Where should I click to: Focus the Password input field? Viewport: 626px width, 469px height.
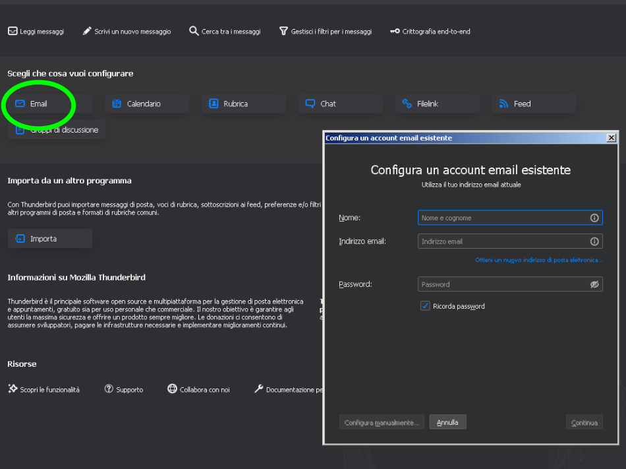coord(510,284)
